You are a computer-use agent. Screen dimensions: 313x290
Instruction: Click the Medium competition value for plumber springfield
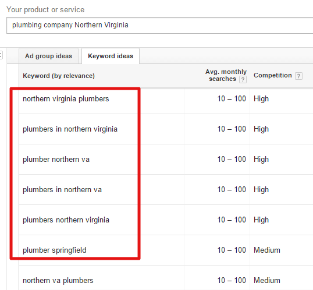(267, 250)
